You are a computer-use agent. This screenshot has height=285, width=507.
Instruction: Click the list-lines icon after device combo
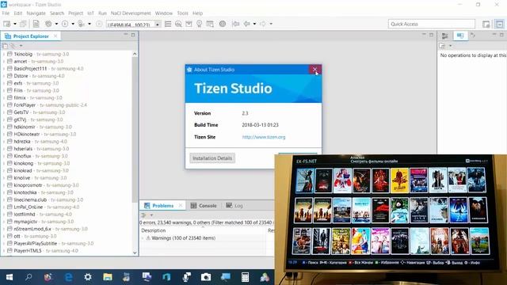(x=168, y=24)
